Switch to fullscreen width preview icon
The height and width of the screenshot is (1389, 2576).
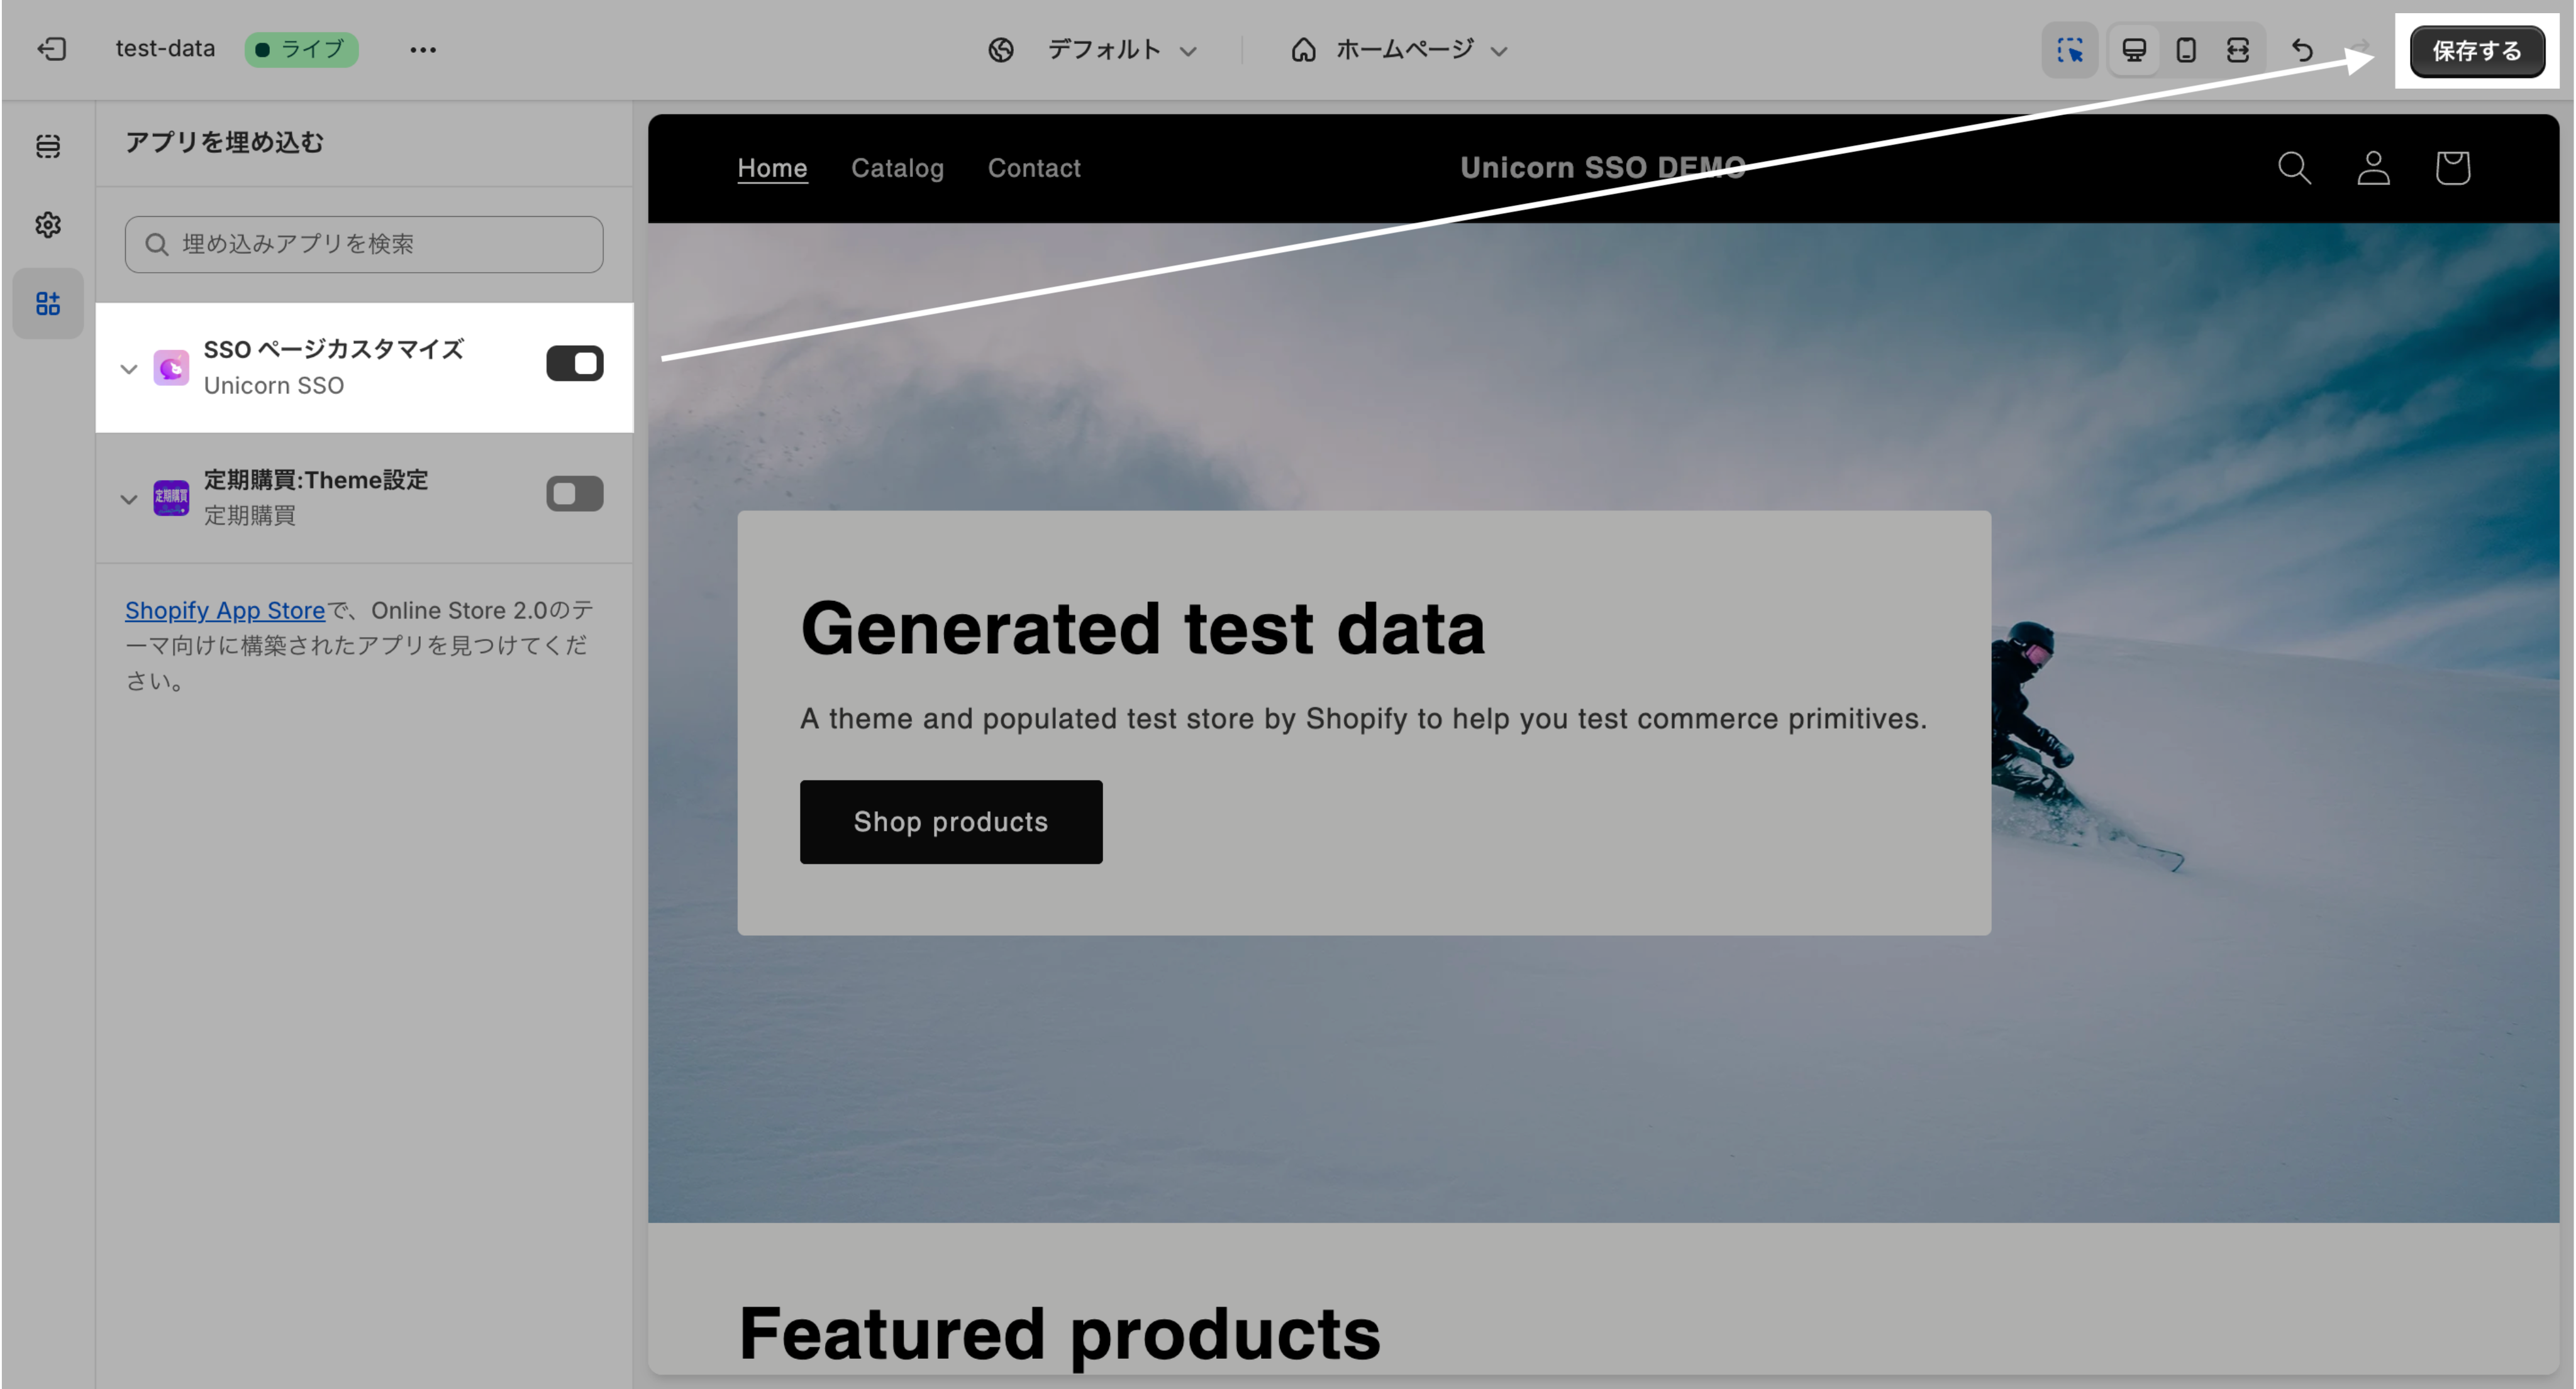pyautogui.click(x=2238, y=50)
